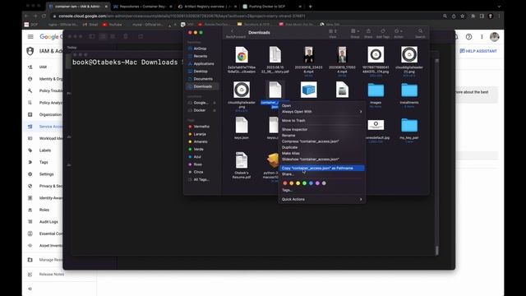526x296 pixels.
Task: Click the Finder Share toolbar icon
Action: [x=368, y=31]
